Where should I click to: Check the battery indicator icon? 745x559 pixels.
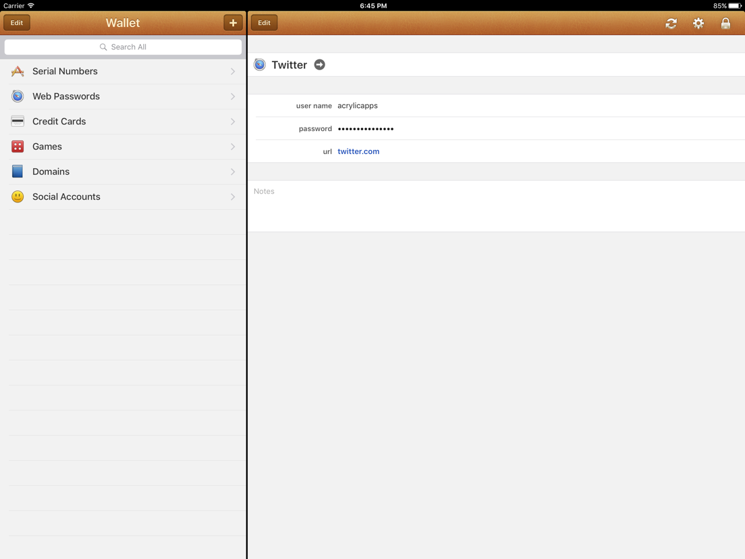click(735, 5)
